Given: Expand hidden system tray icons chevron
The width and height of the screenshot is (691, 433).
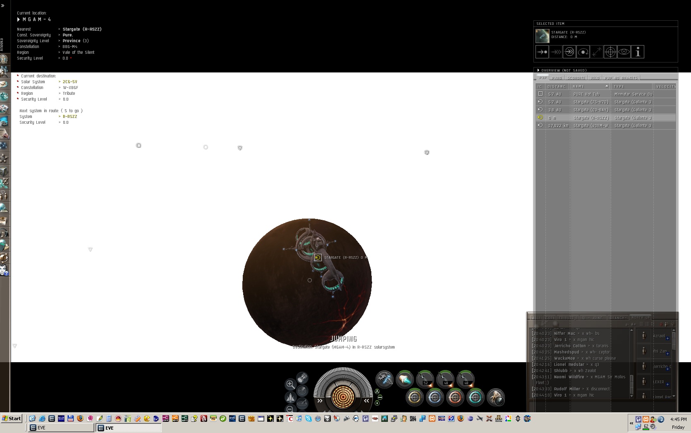Looking at the screenshot, I should coord(631,423).
